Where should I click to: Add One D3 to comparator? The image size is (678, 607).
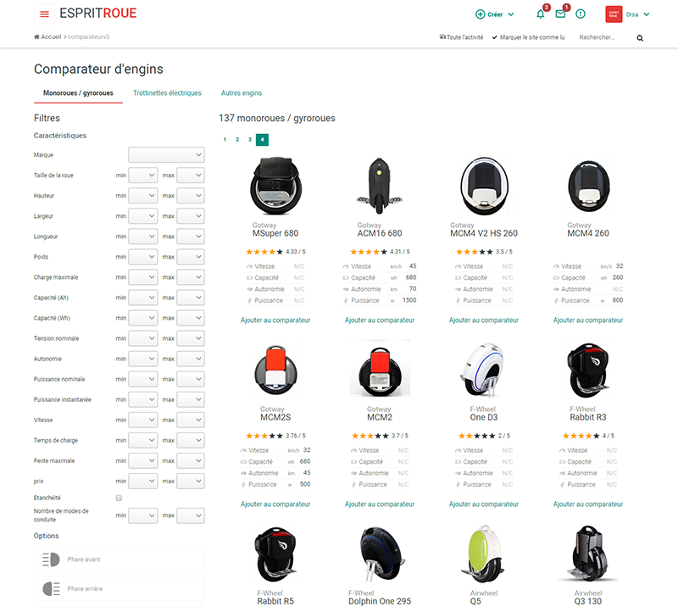click(484, 504)
